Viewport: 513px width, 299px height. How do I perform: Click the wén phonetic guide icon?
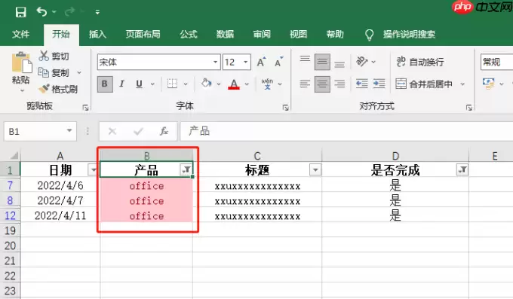tap(267, 84)
